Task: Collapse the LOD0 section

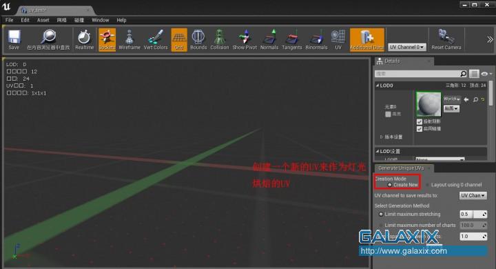Action: point(378,86)
